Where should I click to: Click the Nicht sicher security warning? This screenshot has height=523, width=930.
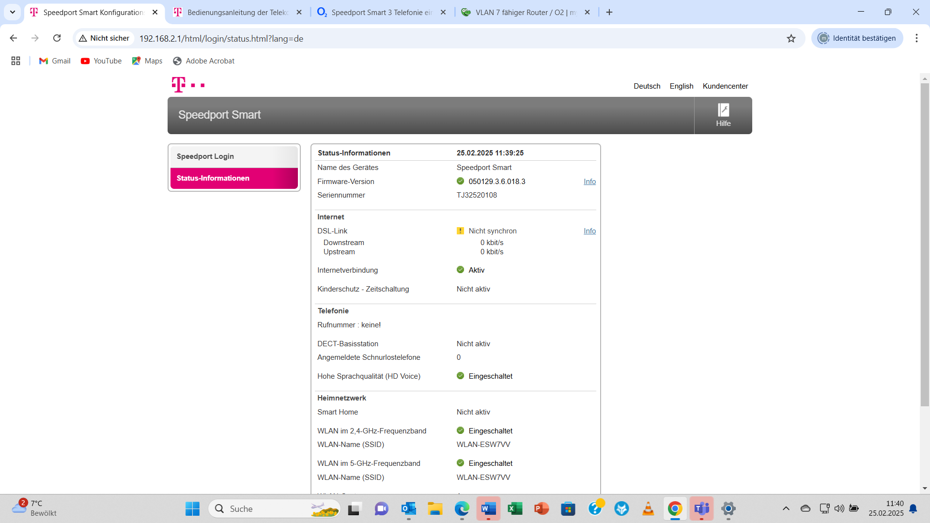coord(104,38)
